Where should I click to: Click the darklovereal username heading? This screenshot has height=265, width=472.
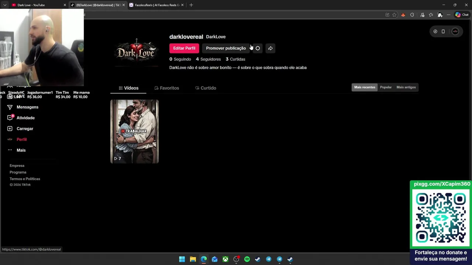pos(186,37)
